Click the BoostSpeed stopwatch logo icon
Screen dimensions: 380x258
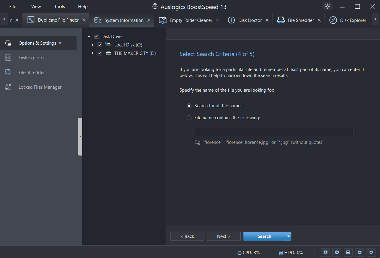click(155, 6)
